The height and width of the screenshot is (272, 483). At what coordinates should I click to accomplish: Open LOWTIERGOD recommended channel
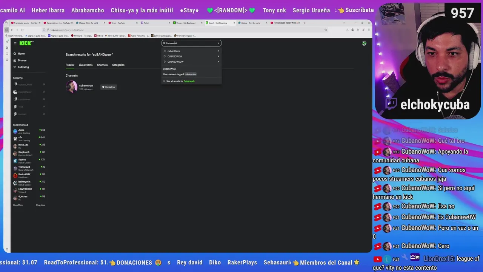[29, 190]
